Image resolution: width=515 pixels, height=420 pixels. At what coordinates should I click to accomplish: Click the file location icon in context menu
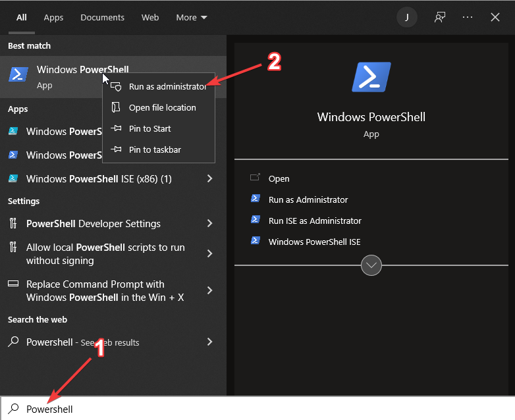click(x=116, y=107)
